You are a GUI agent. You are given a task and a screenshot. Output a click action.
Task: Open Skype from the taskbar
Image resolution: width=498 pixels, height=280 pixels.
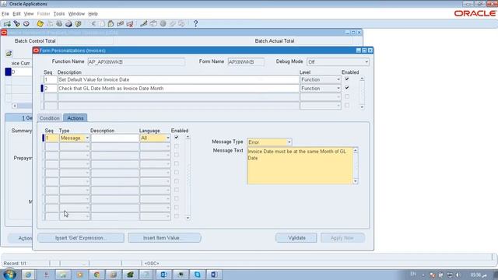coord(198,275)
